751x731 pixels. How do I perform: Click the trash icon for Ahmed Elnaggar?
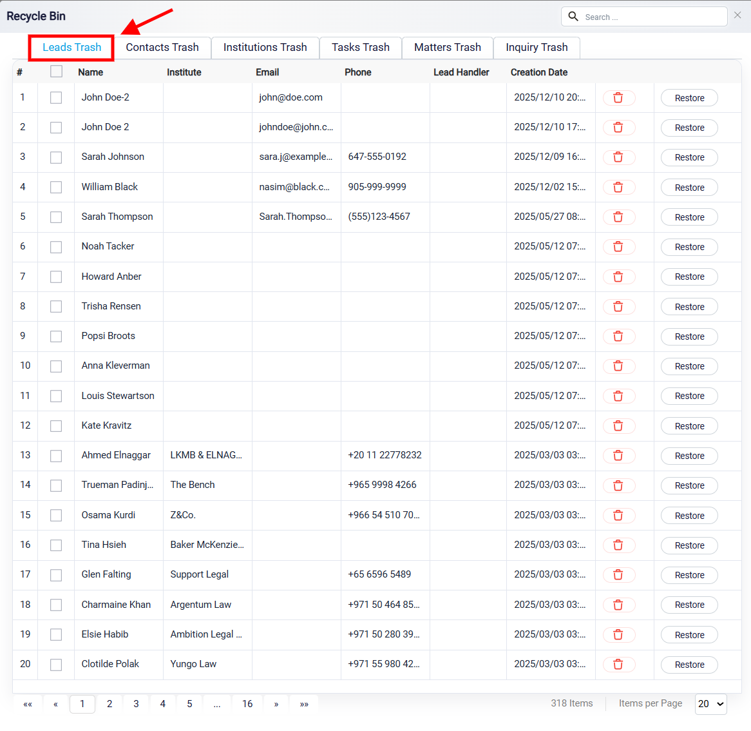click(618, 455)
